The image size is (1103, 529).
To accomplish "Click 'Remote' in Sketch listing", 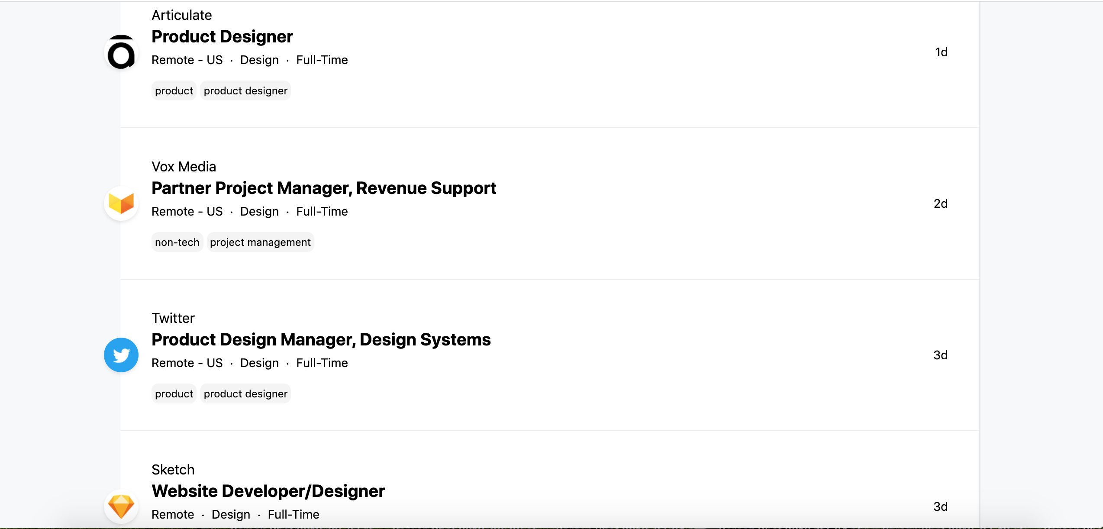I will (173, 514).
